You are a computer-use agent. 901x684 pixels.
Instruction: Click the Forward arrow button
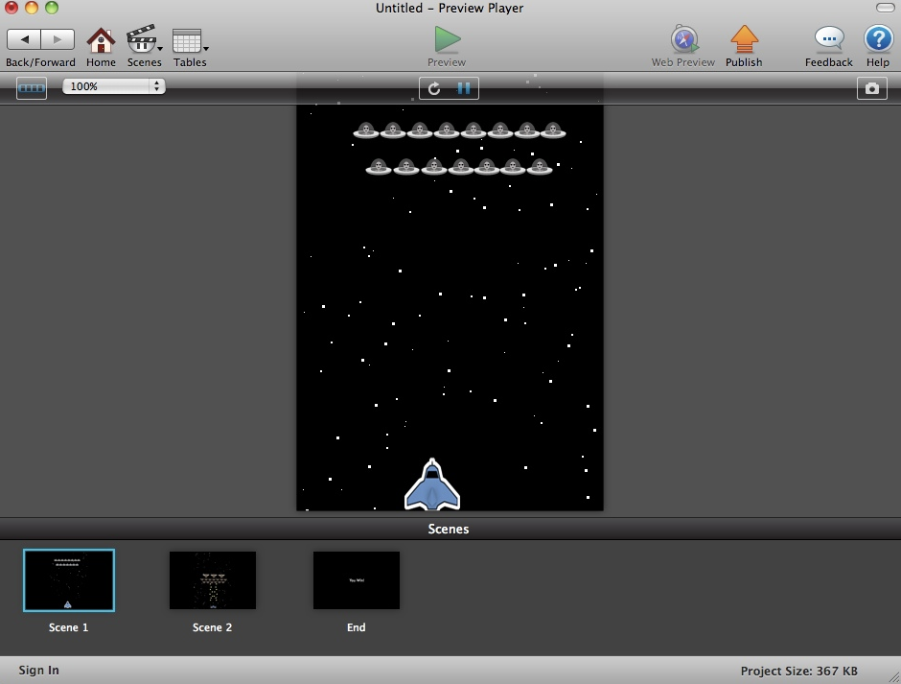point(58,39)
